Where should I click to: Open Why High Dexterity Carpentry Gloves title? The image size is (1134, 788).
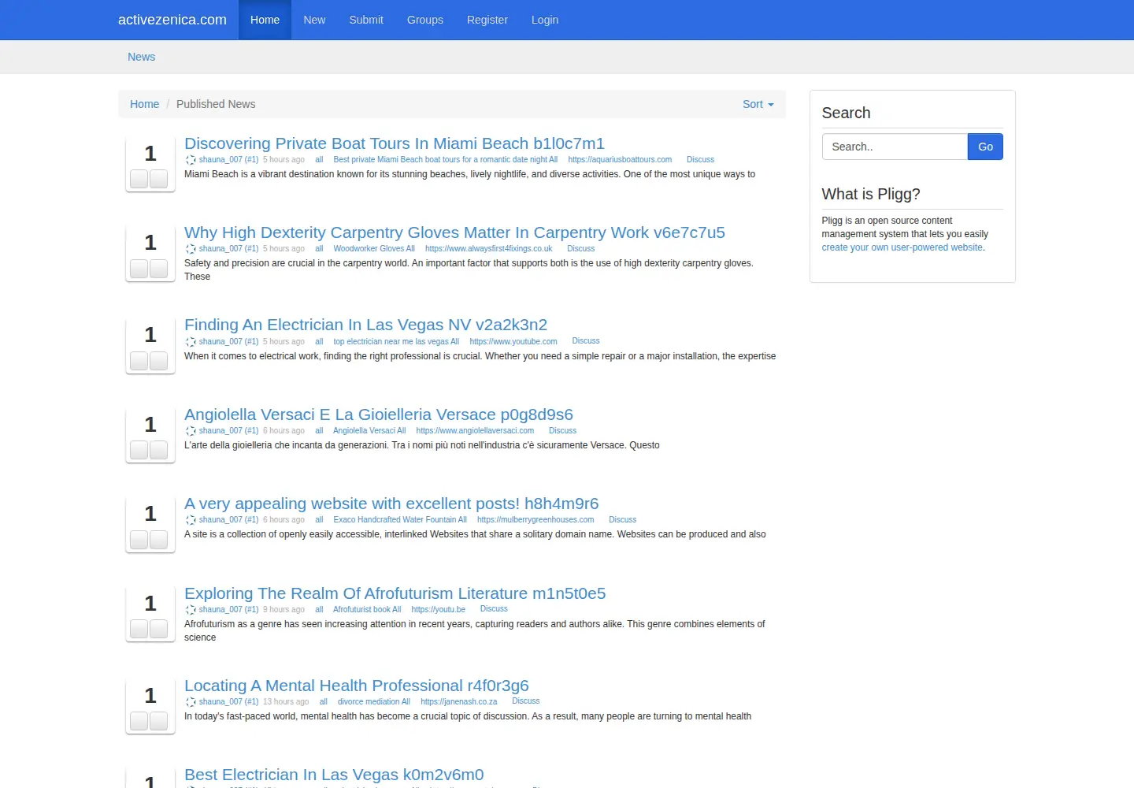coord(454,232)
